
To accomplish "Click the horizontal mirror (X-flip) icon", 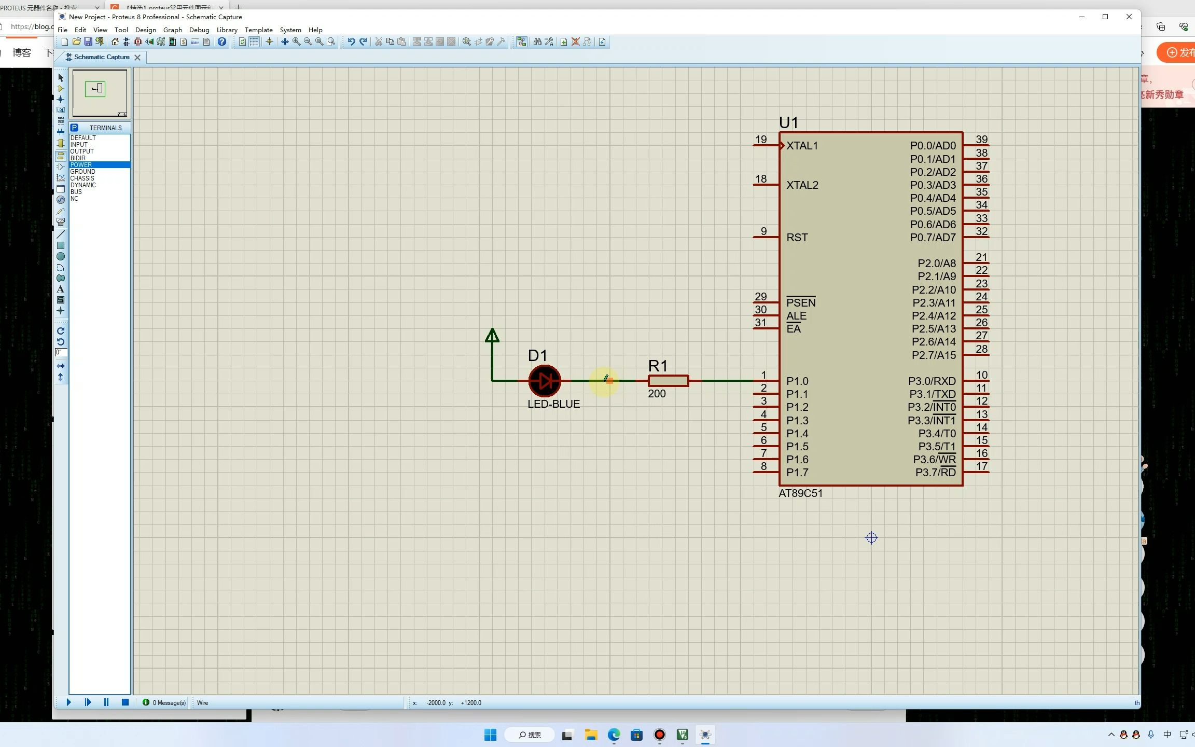I will [61, 366].
